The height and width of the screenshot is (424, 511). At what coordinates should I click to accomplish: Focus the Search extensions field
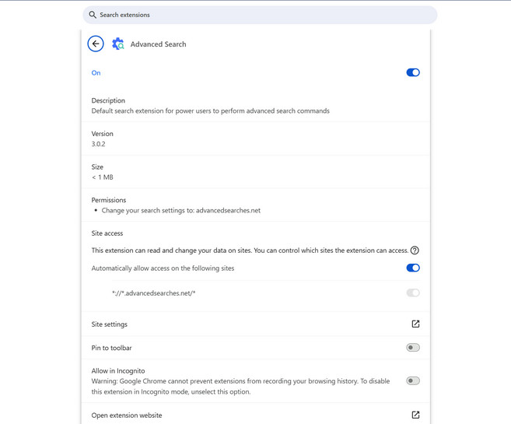(264, 15)
